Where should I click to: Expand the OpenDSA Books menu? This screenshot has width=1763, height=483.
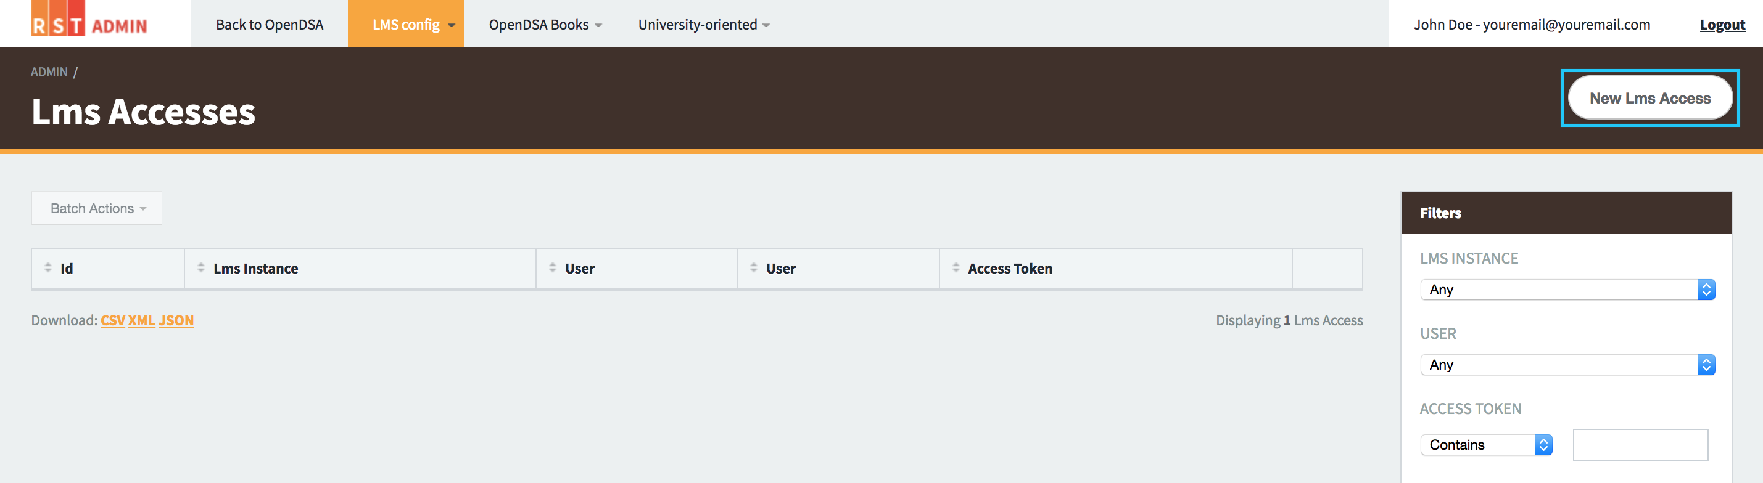545,24
